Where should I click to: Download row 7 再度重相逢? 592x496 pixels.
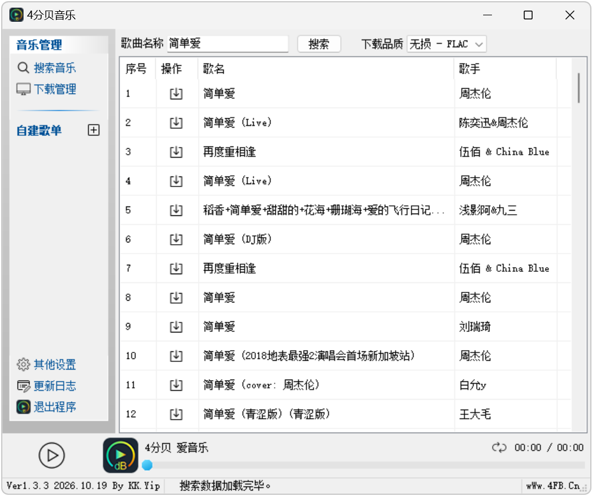click(x=176, y=268)
